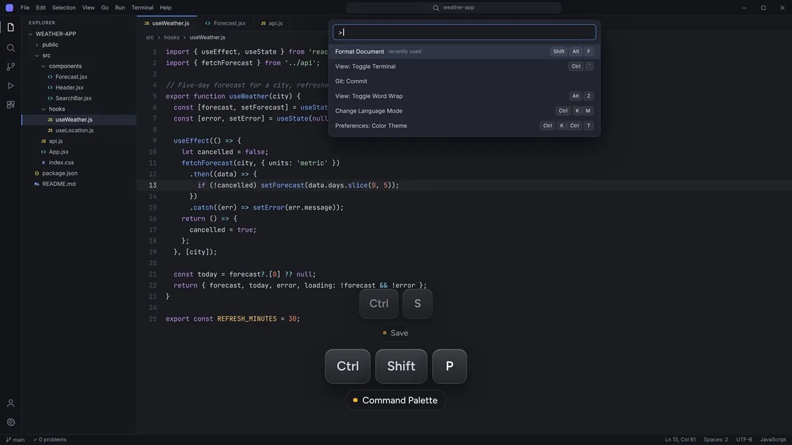Viewport: 792px width, 445px height.
Task: Open the Manage gear icon in the activity bar
Action: click(11, 422)
